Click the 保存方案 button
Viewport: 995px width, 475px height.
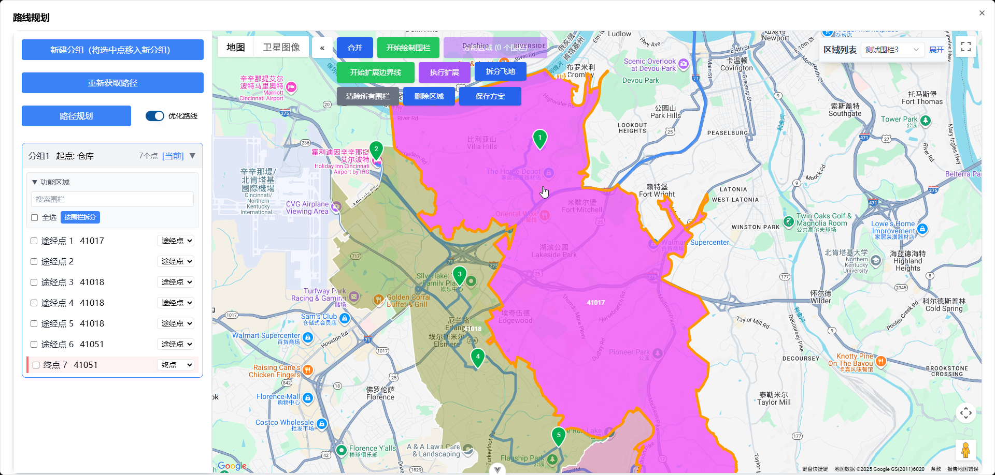[x=490, y=96]
